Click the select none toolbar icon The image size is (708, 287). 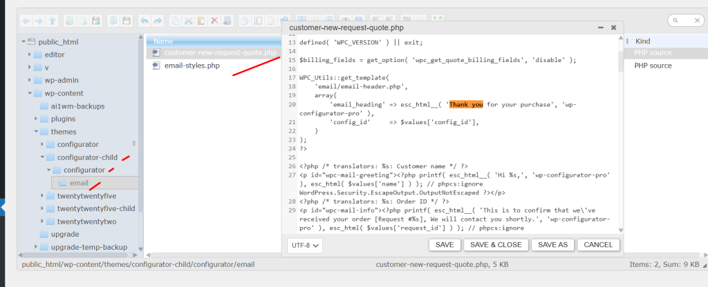[x=315, y=18]
